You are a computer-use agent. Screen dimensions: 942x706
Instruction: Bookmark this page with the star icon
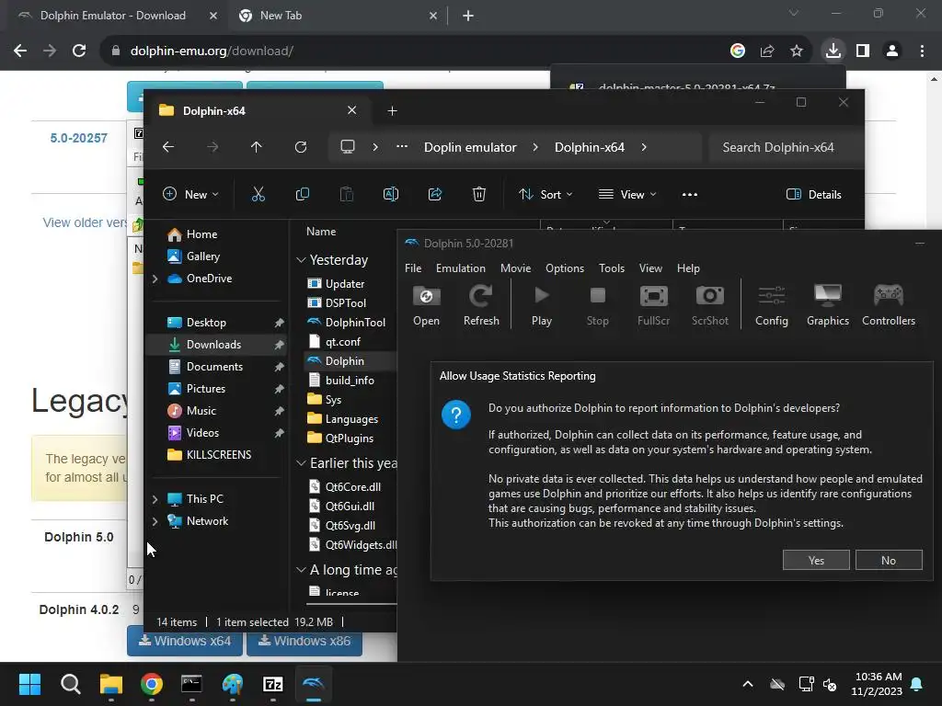click(x=797, y=51)
